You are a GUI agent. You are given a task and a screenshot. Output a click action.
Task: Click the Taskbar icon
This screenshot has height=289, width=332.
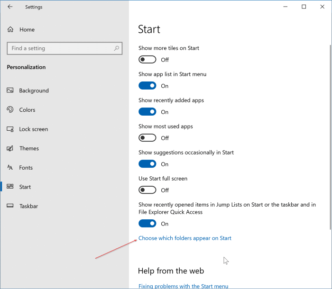[x=10, y=206]
